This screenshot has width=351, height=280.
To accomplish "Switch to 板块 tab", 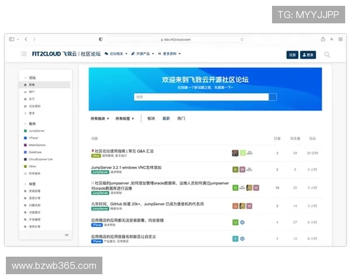I will coord(151,118).
